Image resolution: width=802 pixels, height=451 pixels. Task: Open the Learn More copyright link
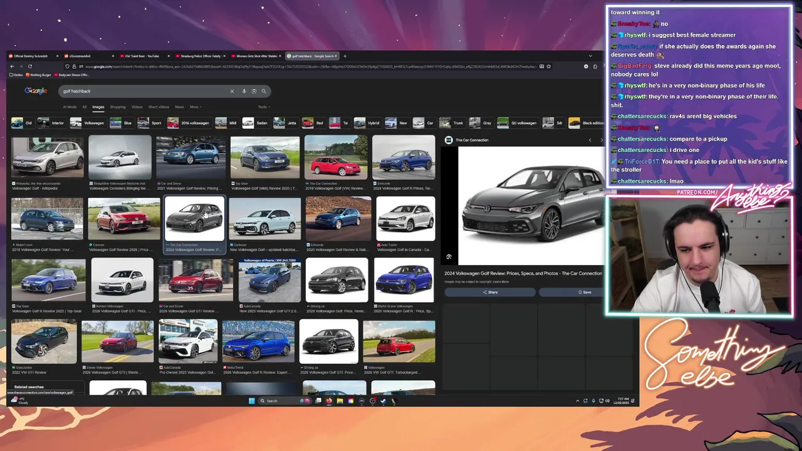pos(501,282)
